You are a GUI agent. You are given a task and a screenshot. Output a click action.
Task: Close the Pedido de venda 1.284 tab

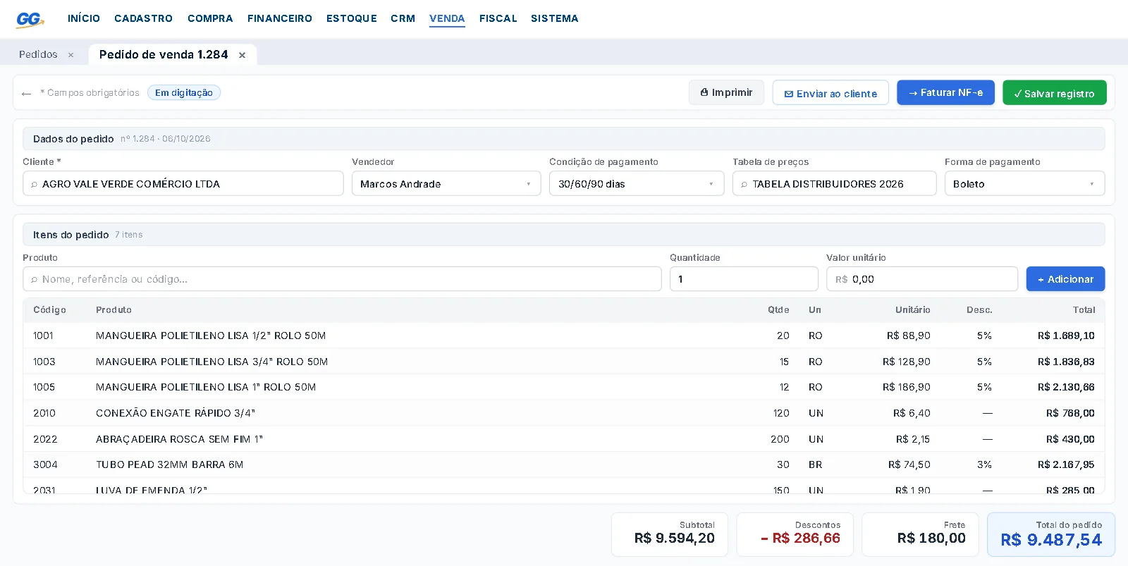pyautogui.click(x=242, y=55)
